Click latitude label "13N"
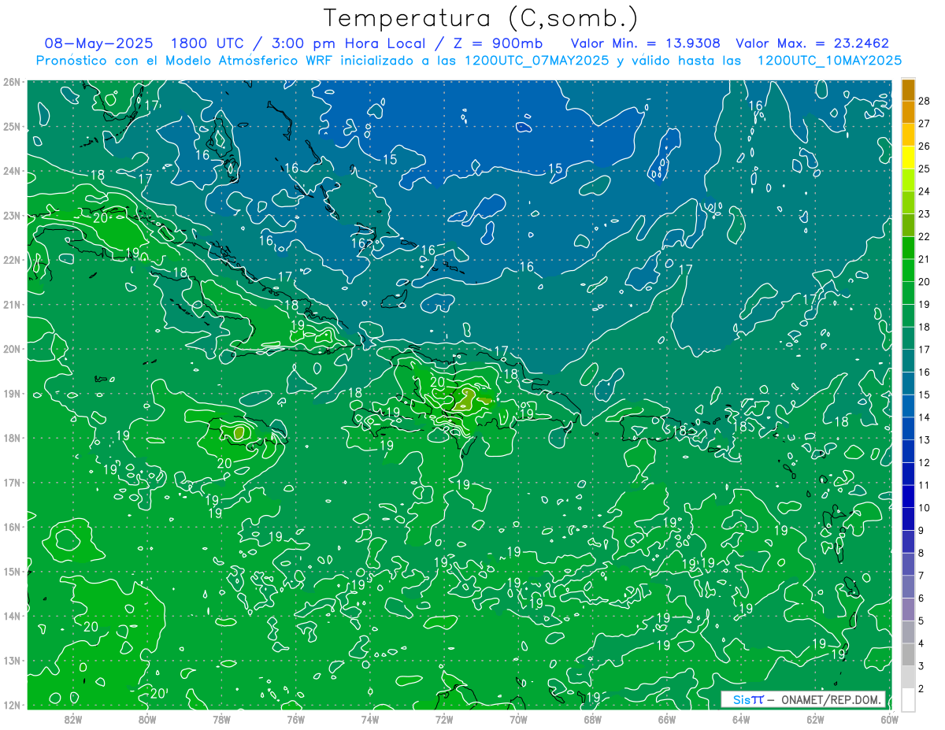Image resolution: width=945 pixels, height=730 pixels. point(12,660)
